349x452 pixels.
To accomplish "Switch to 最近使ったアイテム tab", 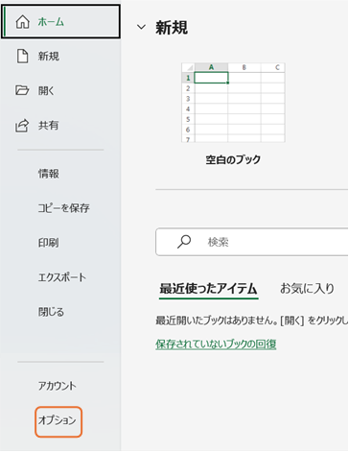I will coord(209,289).
